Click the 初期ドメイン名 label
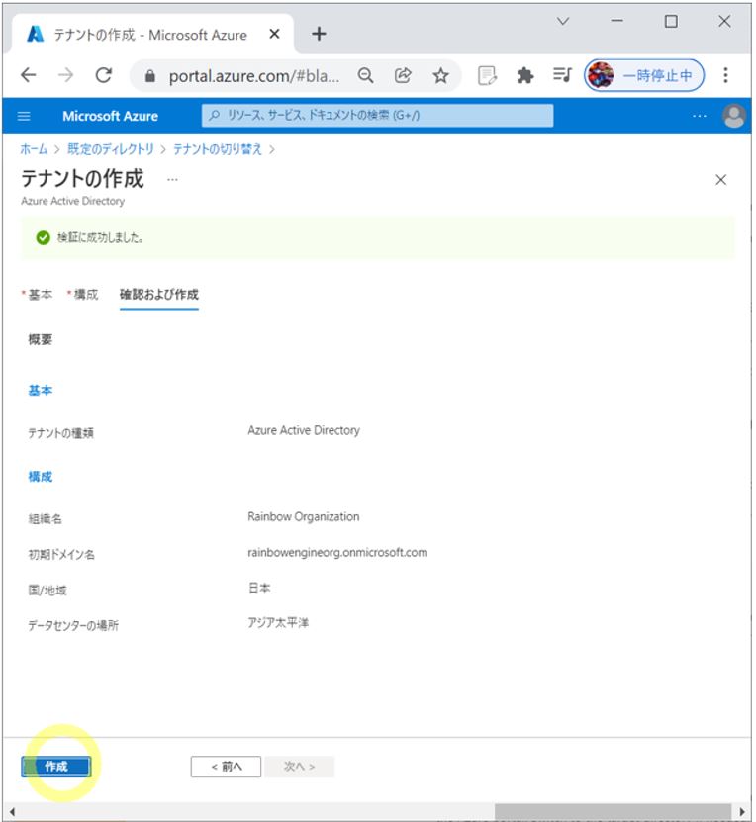The width and height of the screenshot is (756, 822). 61,554
